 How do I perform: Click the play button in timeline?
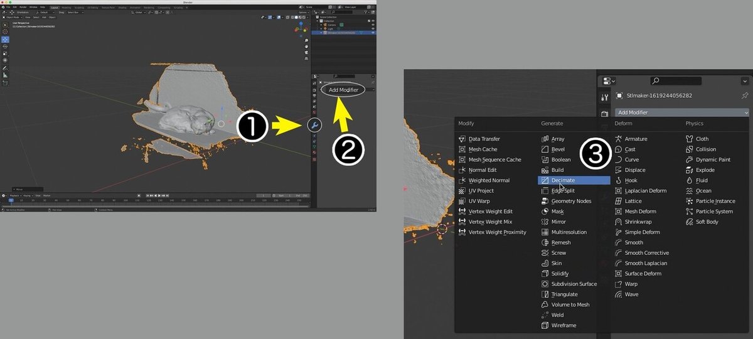159,196
